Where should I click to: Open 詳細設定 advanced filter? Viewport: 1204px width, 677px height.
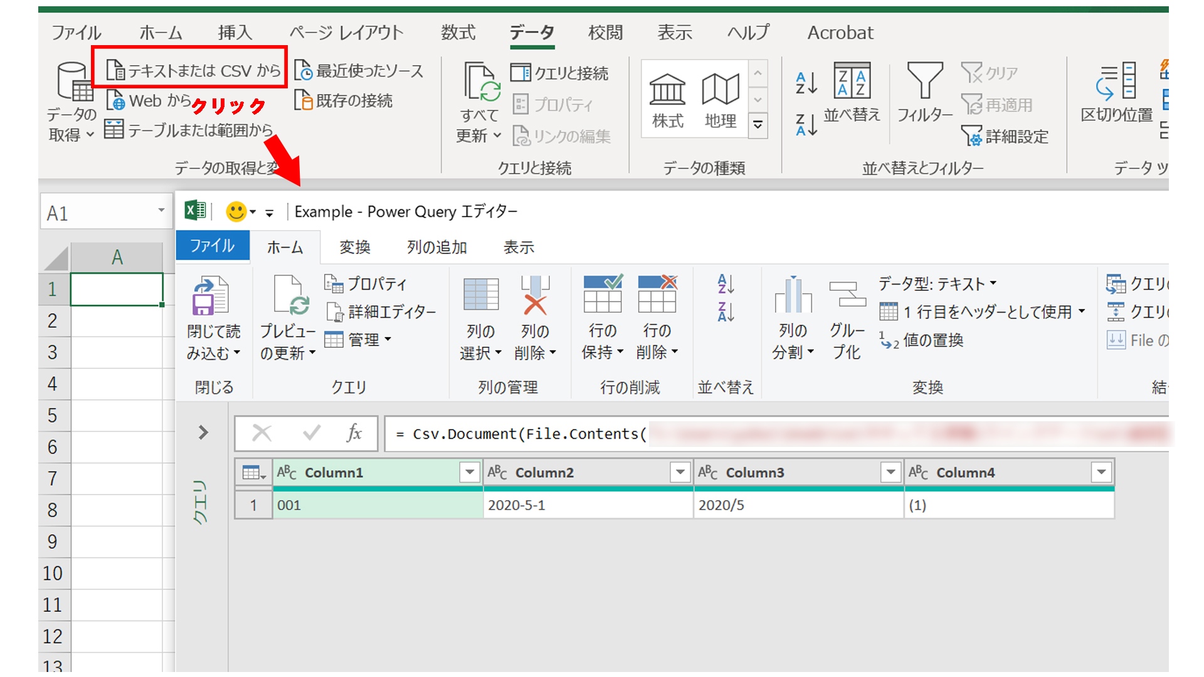[x=1005, y=136]
